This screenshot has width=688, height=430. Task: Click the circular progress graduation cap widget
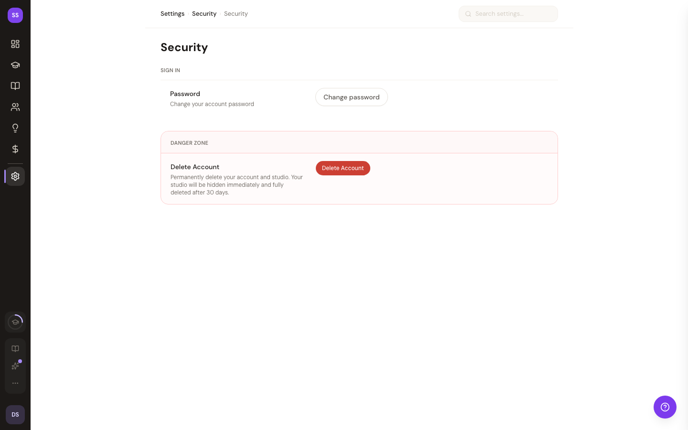(x=15, y=322)
